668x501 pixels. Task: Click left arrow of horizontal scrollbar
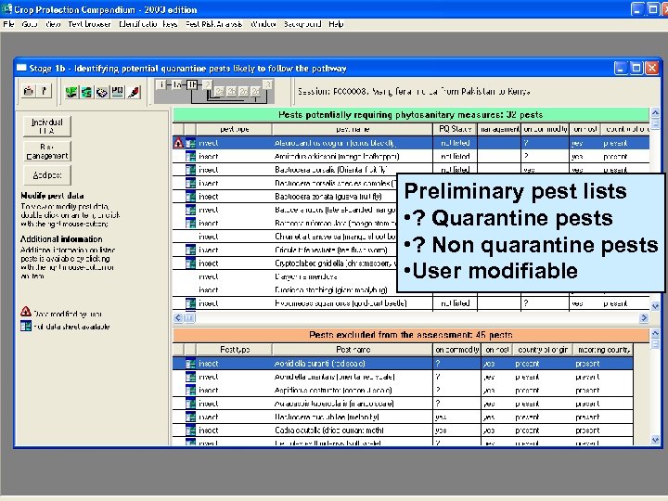(x=178, y=318)
